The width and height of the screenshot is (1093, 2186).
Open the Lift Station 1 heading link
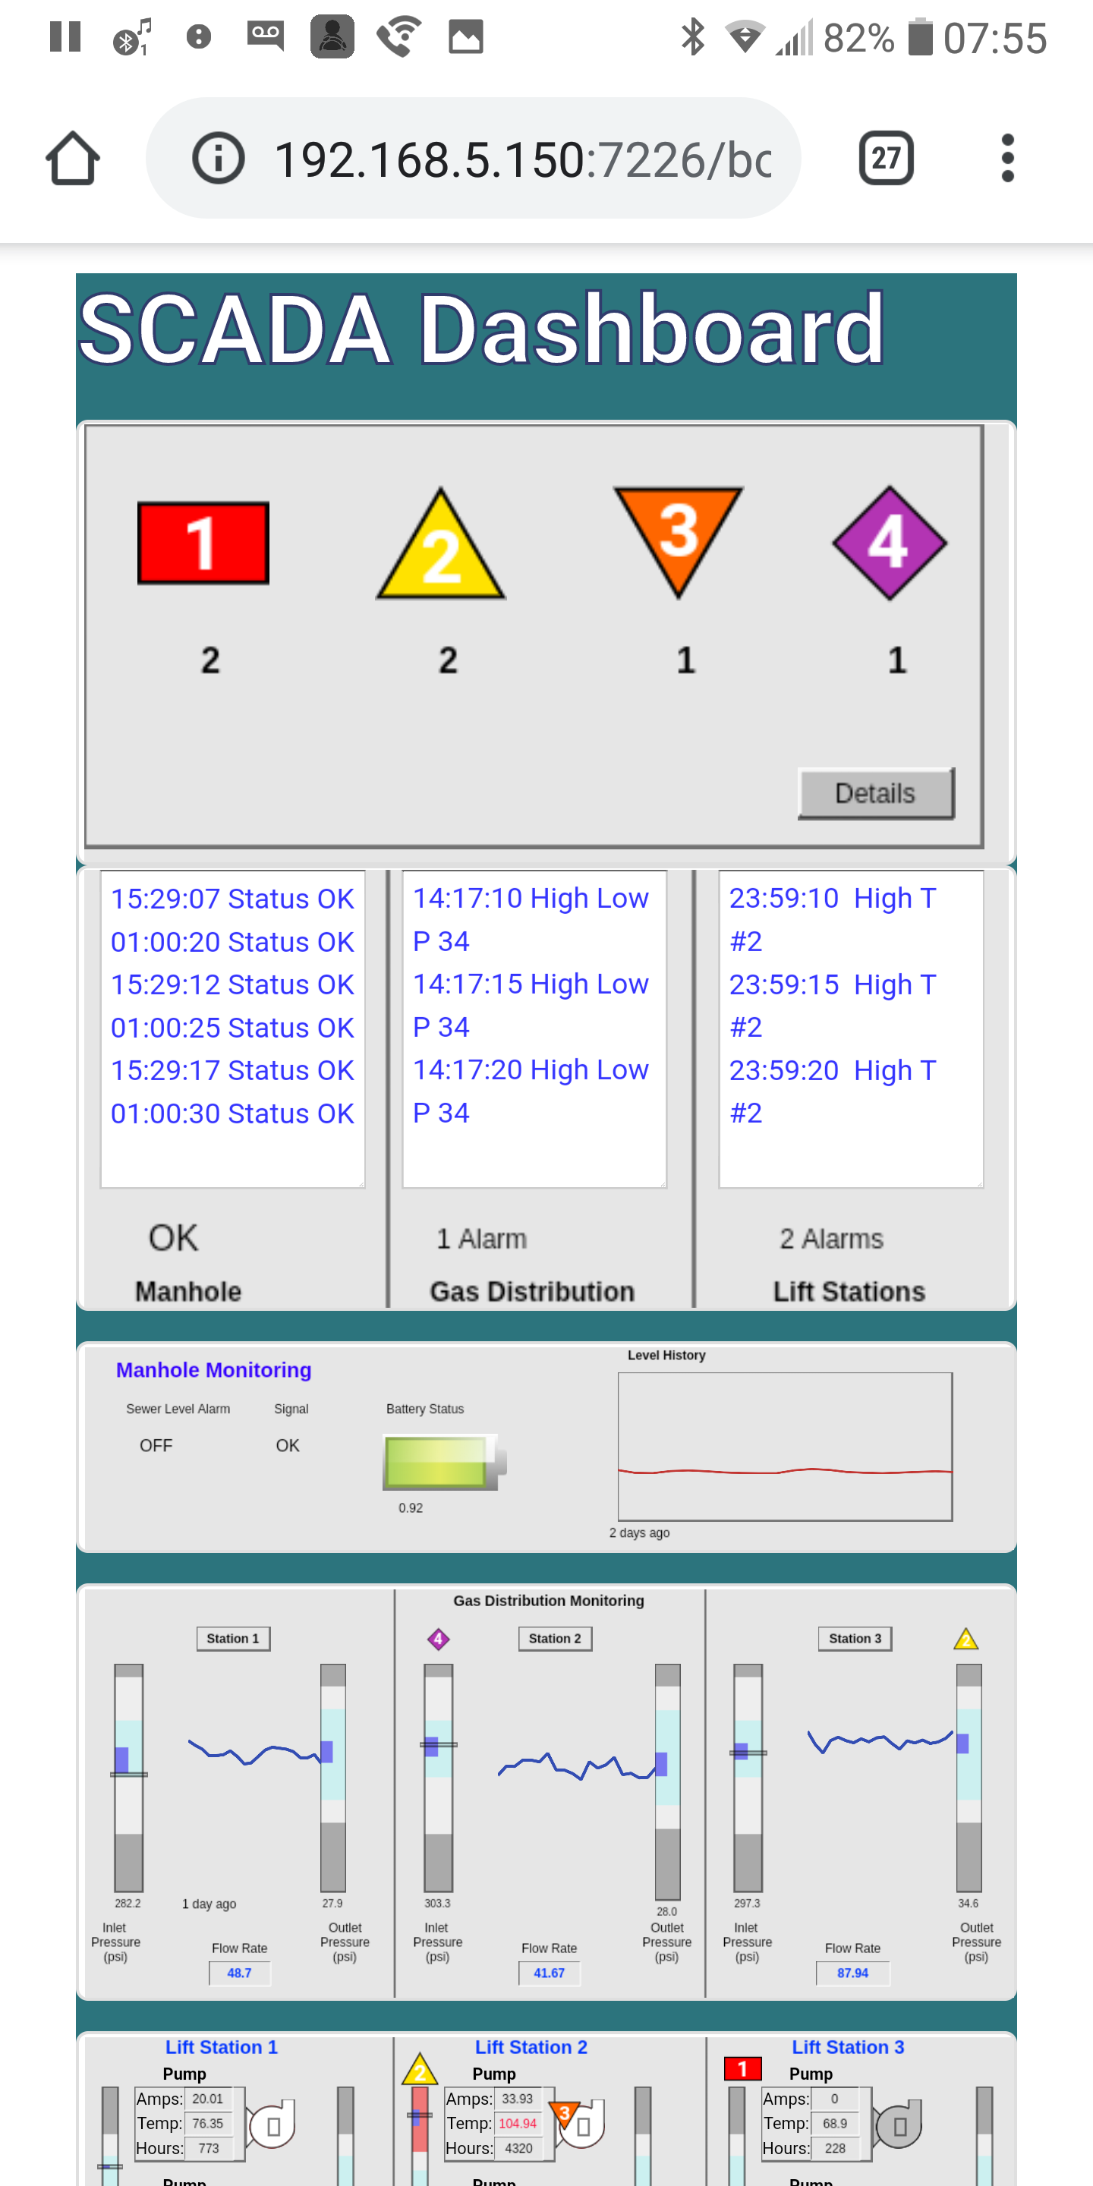[x=222, y=2047]
